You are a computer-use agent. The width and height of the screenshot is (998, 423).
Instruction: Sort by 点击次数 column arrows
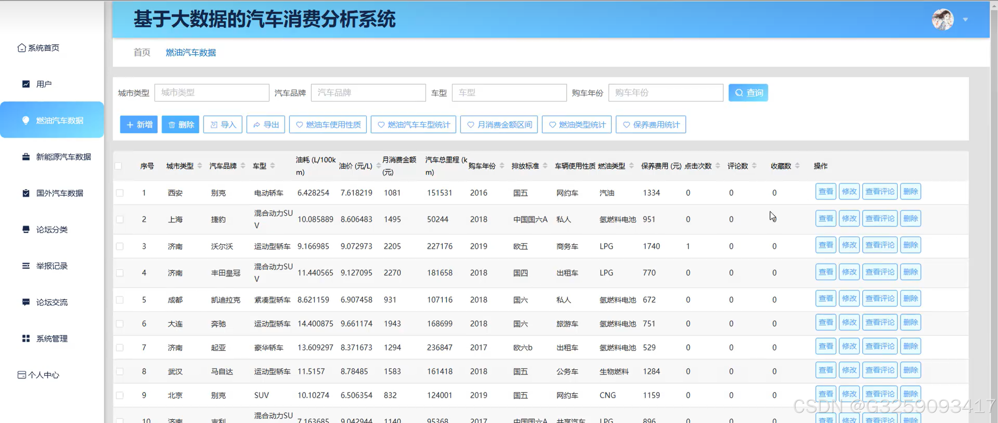[718, 166]
